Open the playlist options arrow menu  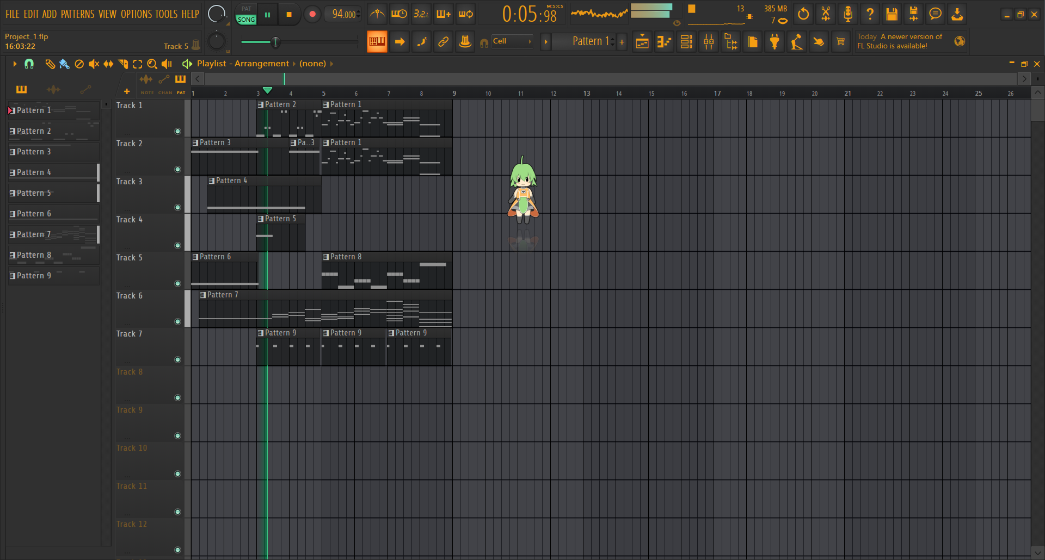pos(15,64)
